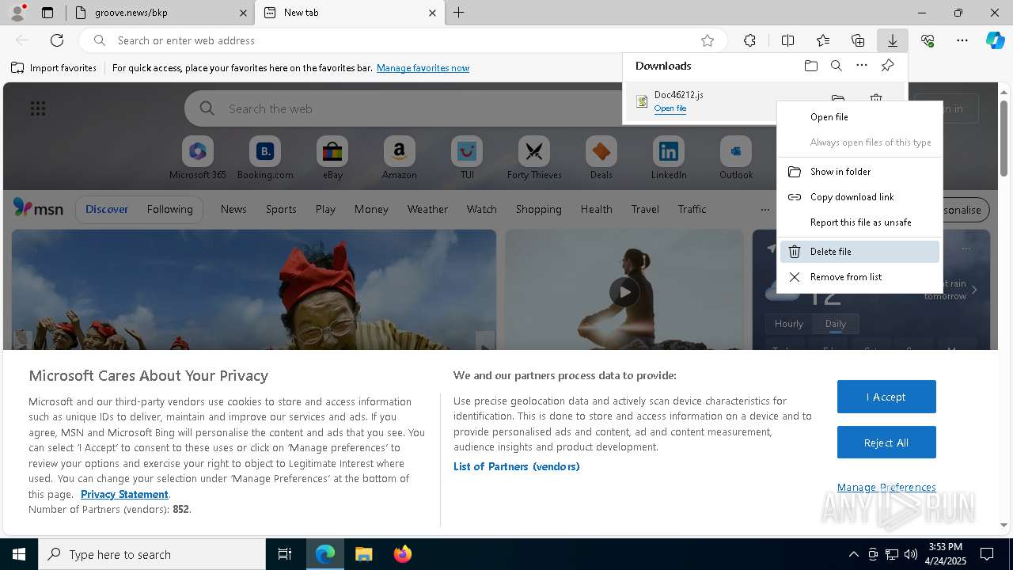
Task: Open eBay shortcut tile
Action: [332, 158]
